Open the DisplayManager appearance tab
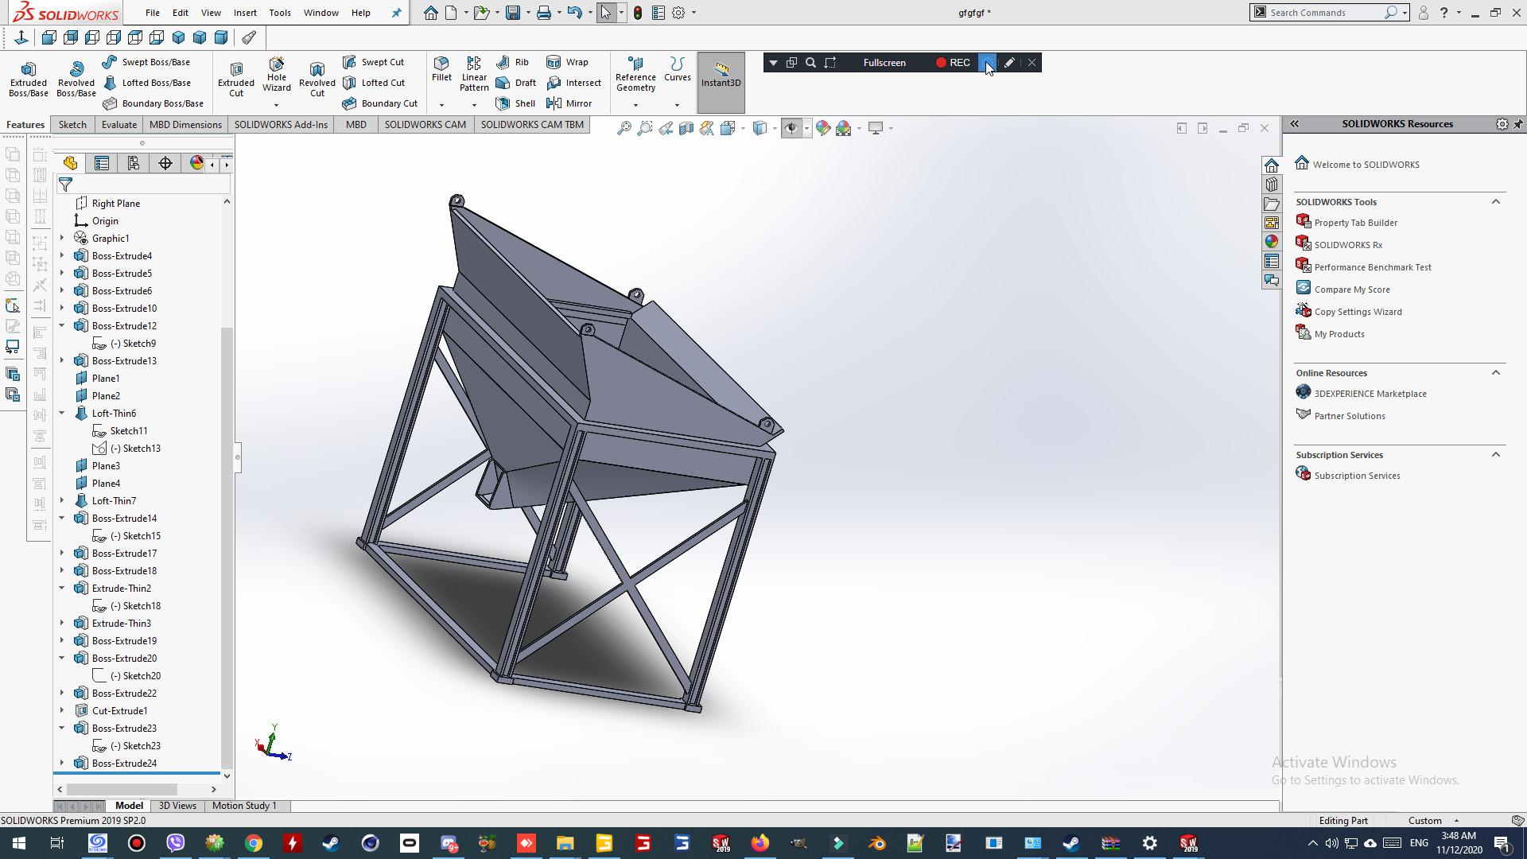 [x=196, y=163]
